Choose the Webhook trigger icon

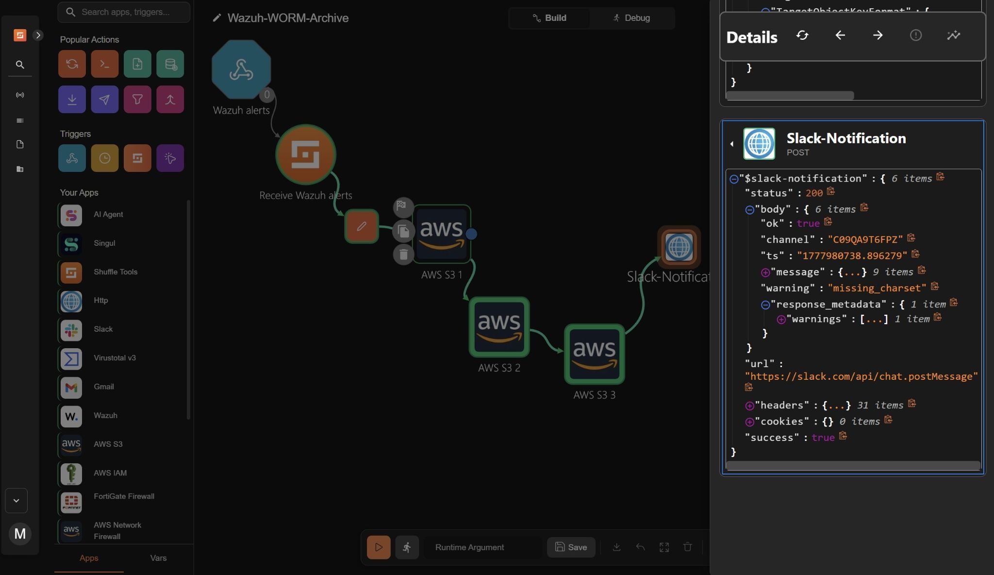tap(72, 158)
